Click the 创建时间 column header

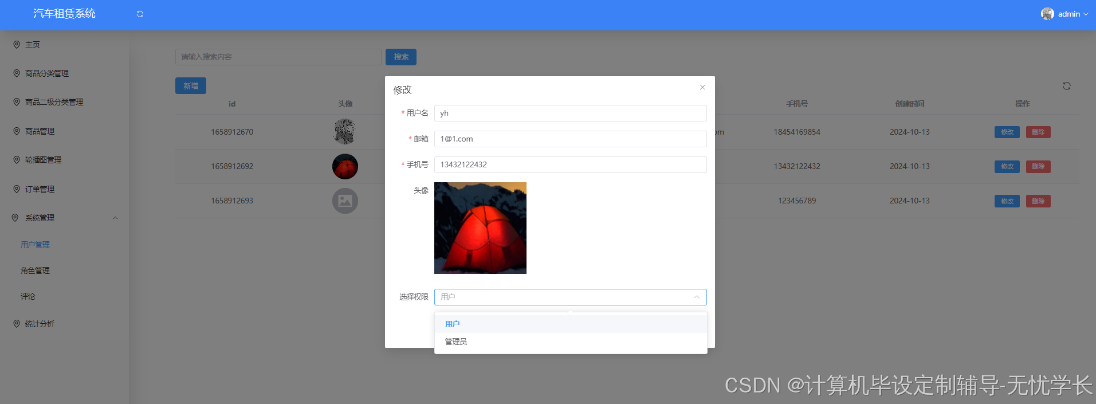click(910, 104)
